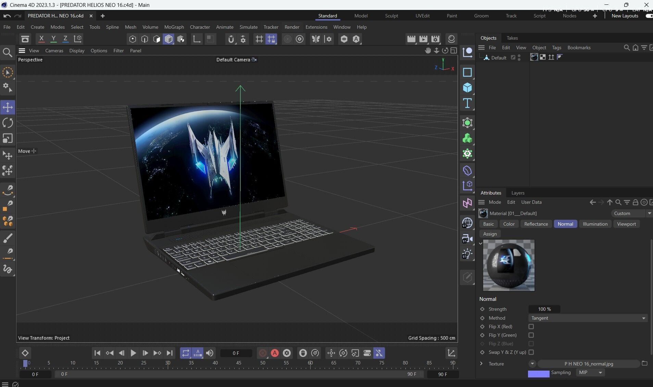This screenshot has height=387, width=653.
Task: Toggle the coordinate system icon
Action: 78,39
